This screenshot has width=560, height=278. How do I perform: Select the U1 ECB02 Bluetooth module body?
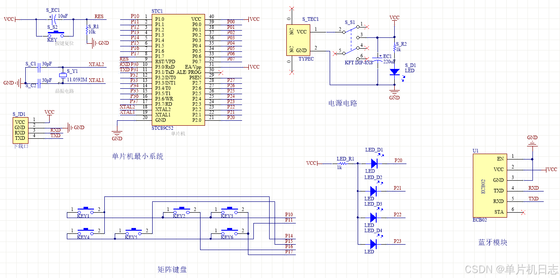489,185
